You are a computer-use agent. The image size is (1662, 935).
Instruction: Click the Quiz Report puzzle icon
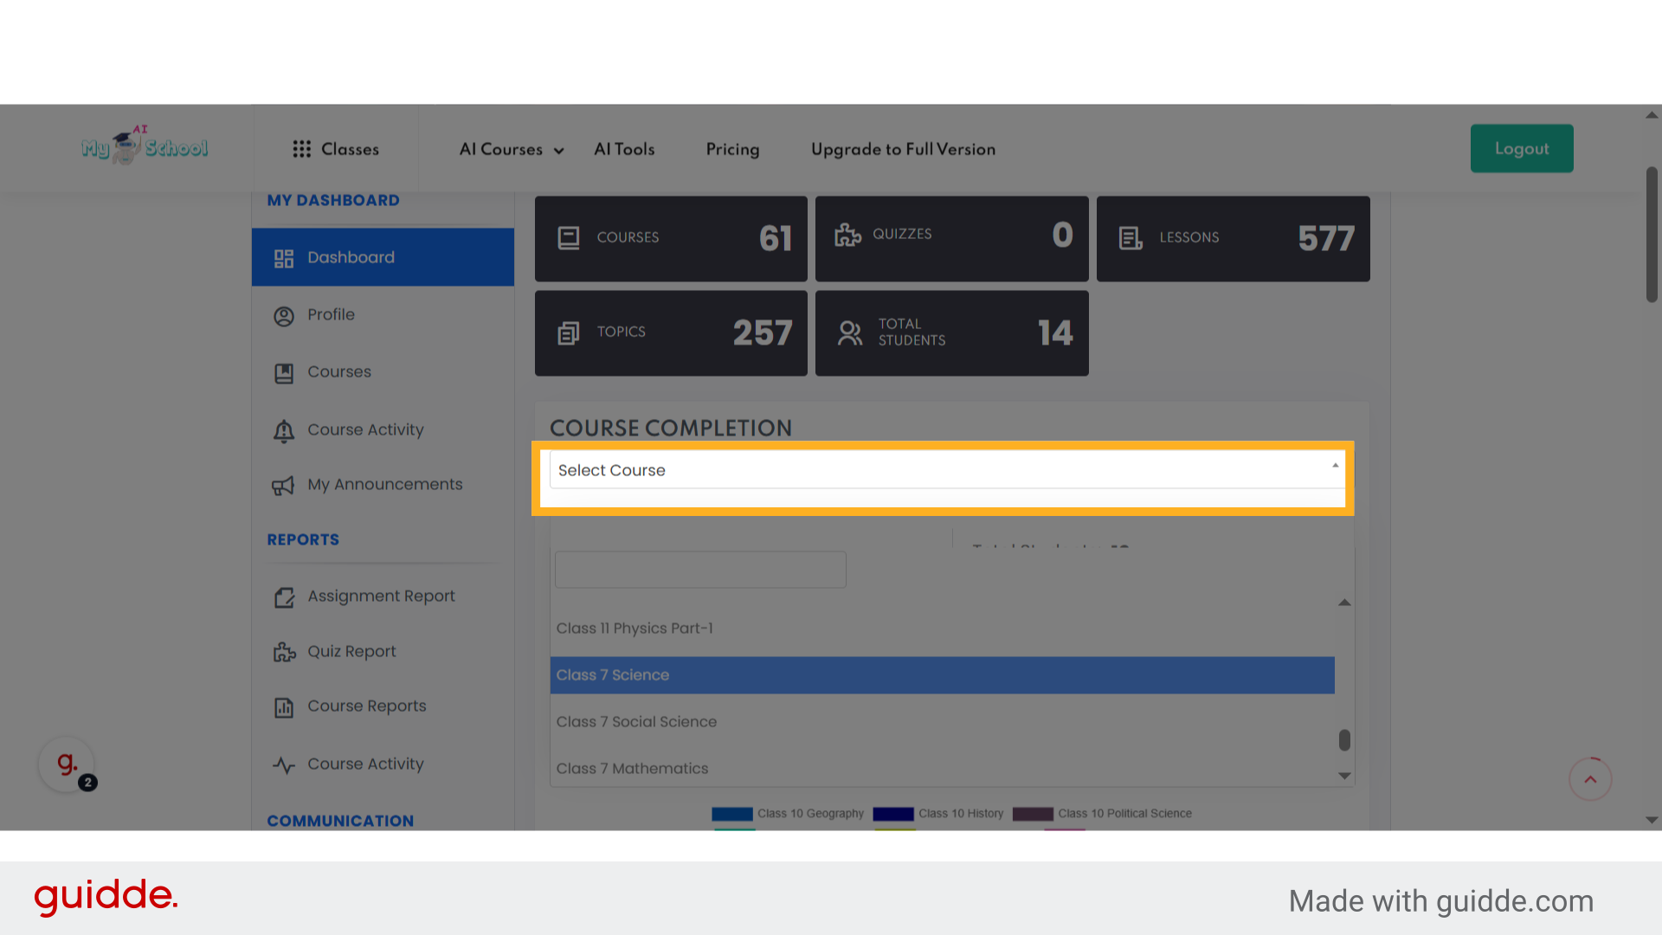click(284, 653)
